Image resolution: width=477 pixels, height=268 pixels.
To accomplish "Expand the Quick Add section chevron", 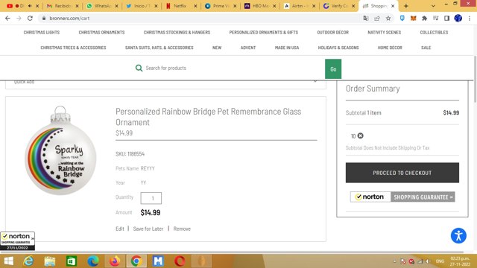I will pyautogui.click(x=315, y=81).
